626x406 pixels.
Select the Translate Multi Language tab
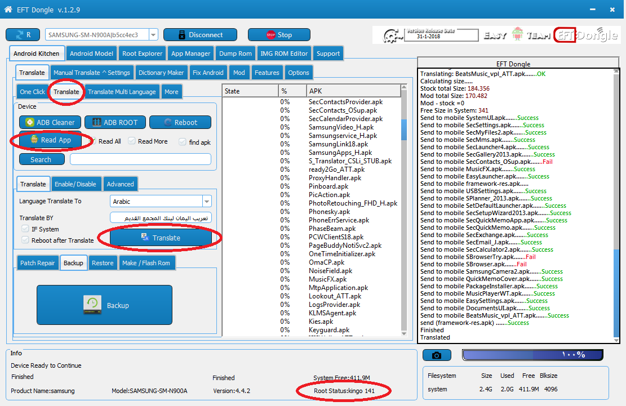(x=122, y=92)
